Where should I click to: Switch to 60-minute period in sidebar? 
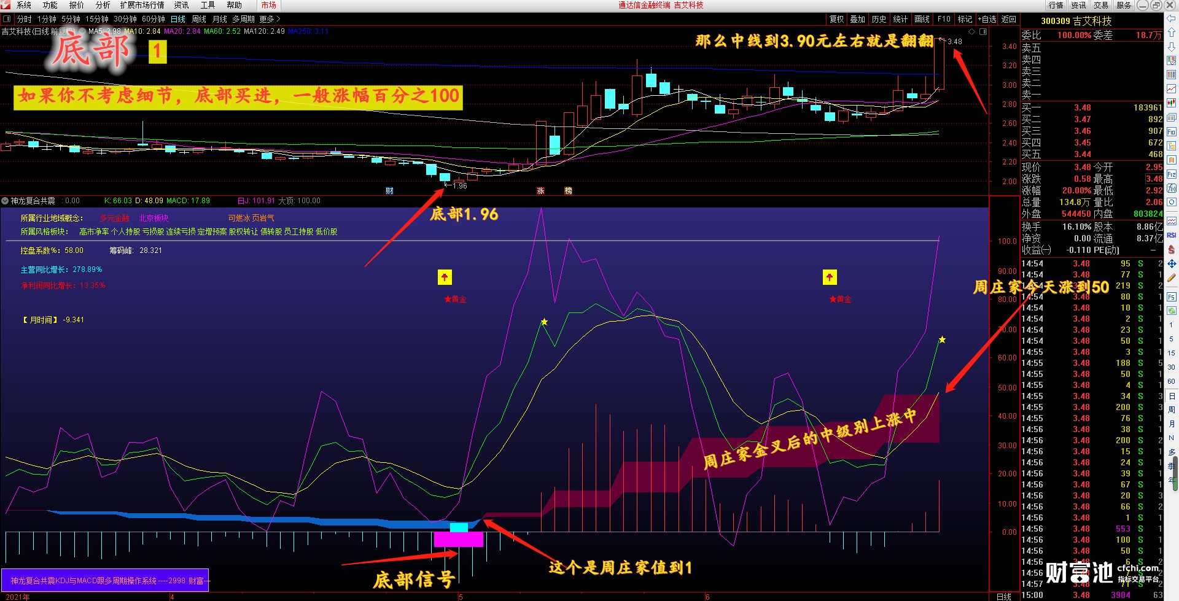[x=1171, y=381]
